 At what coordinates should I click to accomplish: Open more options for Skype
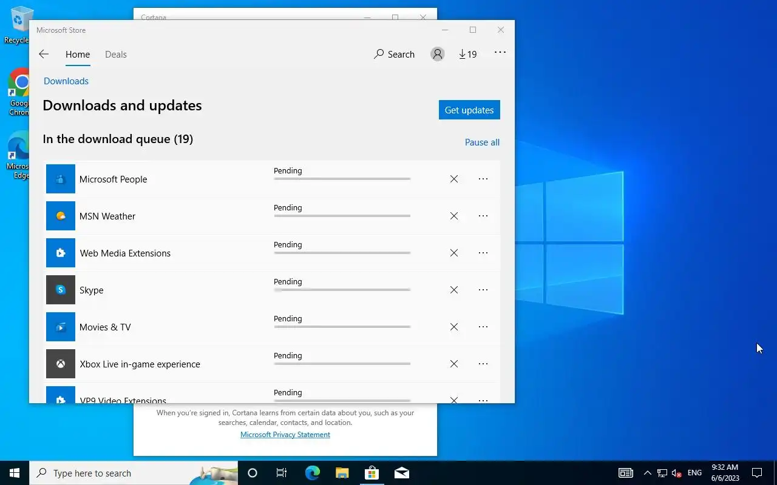coord(483,290)
